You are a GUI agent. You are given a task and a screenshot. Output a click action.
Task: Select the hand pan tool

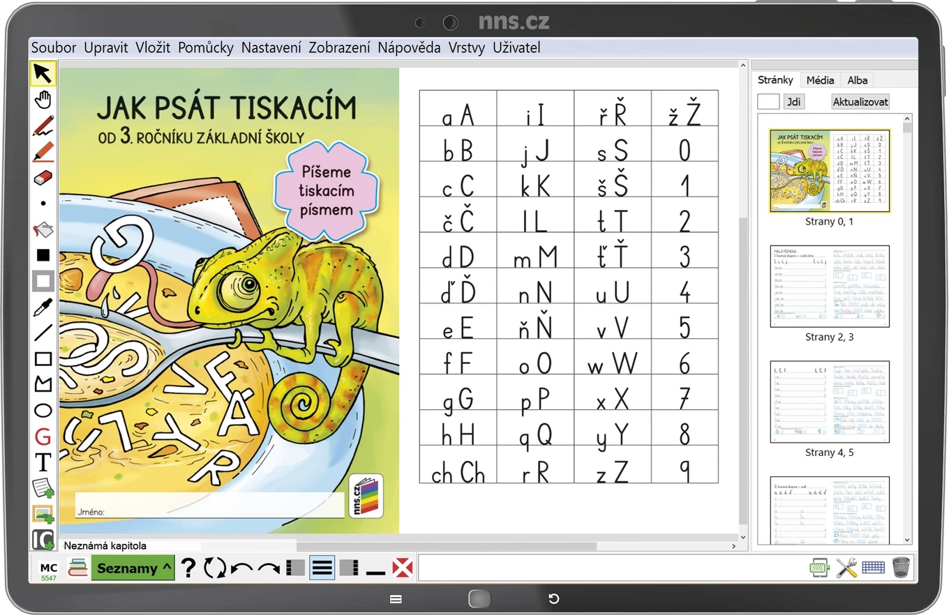tap(43, 100)
